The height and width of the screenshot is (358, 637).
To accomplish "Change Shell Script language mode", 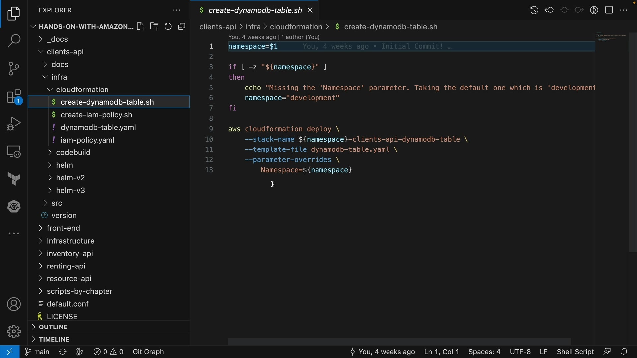I will [575, 352].
